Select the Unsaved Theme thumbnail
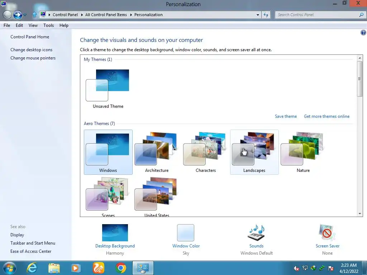The height and width of the screenshot is (275, 367). [x=108, y=89]
